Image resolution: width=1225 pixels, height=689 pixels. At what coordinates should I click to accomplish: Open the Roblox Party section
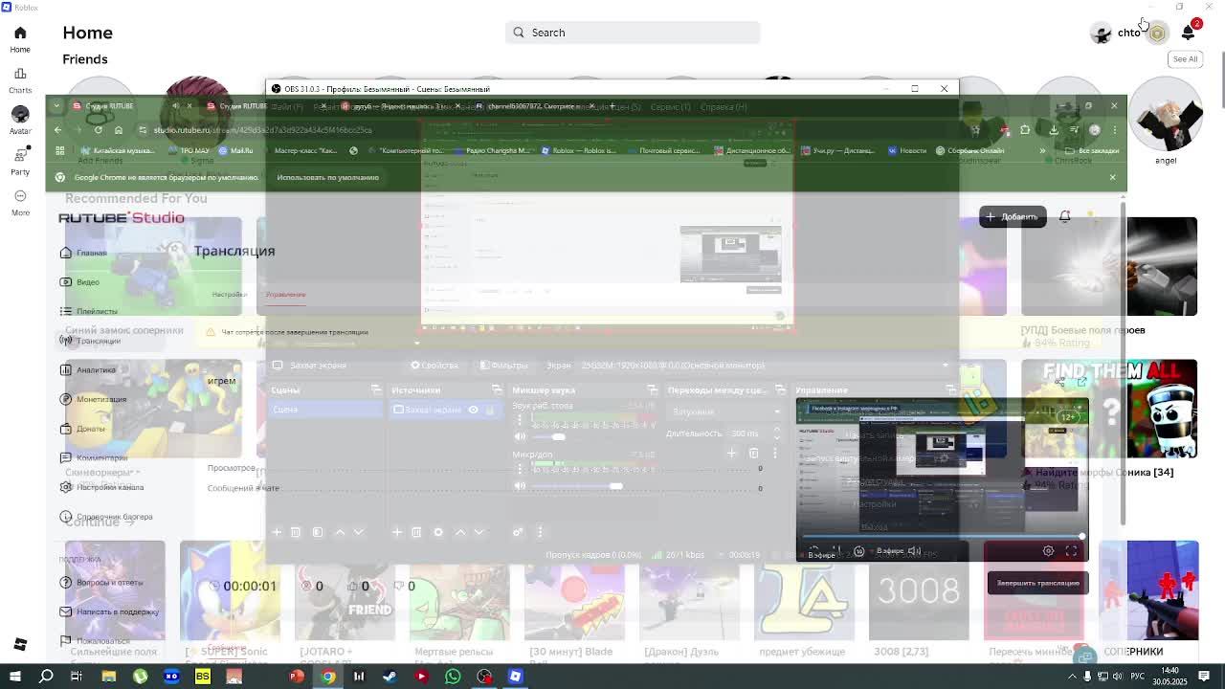pos(20,161)
